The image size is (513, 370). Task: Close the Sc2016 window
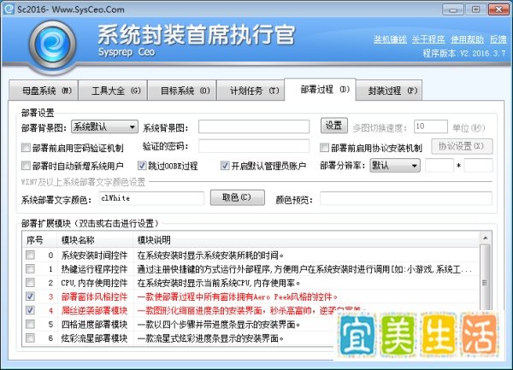coord(498,9)
